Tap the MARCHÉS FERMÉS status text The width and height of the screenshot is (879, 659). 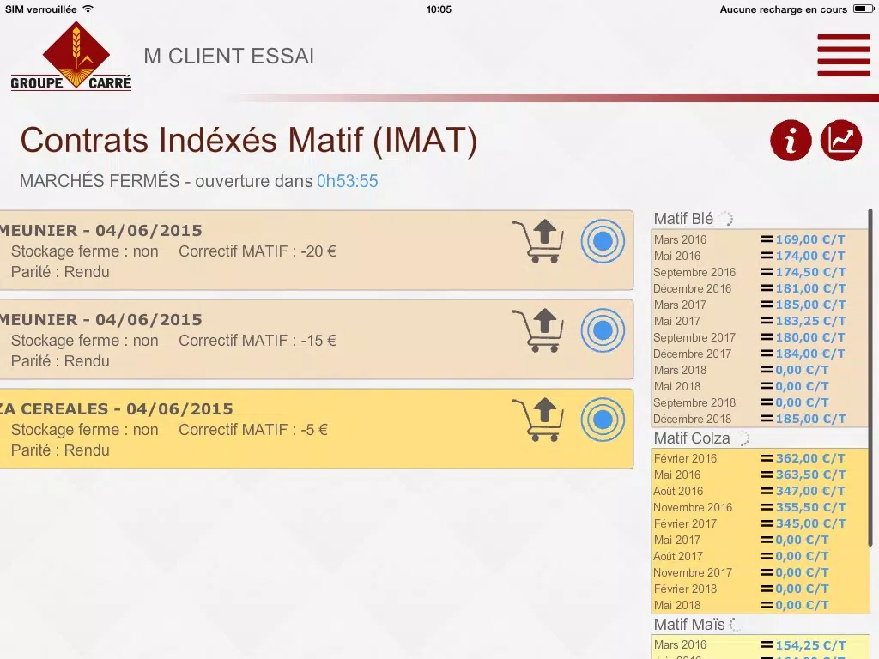(100, 181)
